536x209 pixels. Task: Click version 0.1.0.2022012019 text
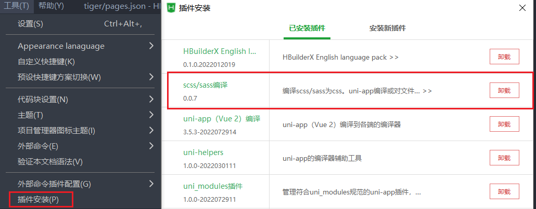click(x=209, y=64)
